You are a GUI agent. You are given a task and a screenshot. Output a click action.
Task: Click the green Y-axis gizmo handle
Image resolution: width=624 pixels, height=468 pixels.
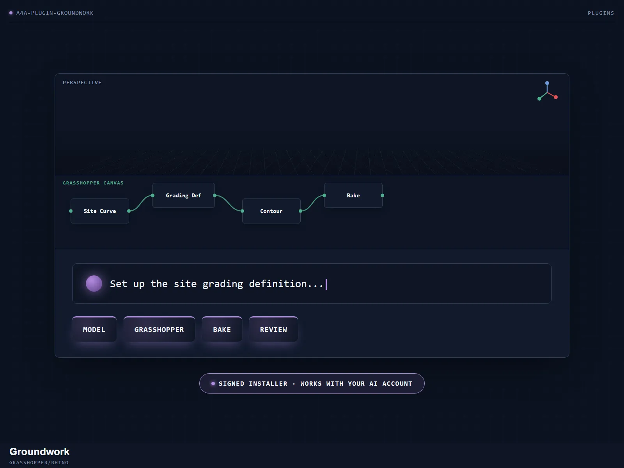coord(539,99)
